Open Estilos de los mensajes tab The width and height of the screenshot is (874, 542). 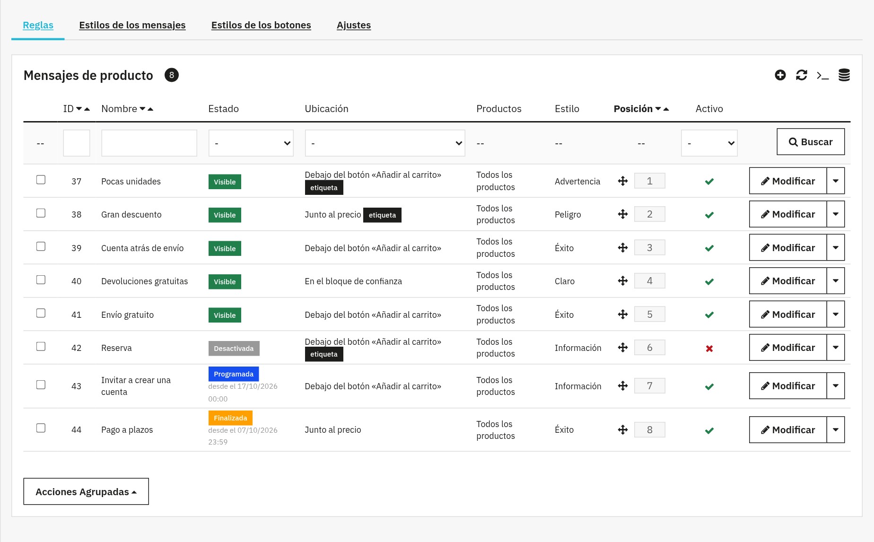coord(132,25)
